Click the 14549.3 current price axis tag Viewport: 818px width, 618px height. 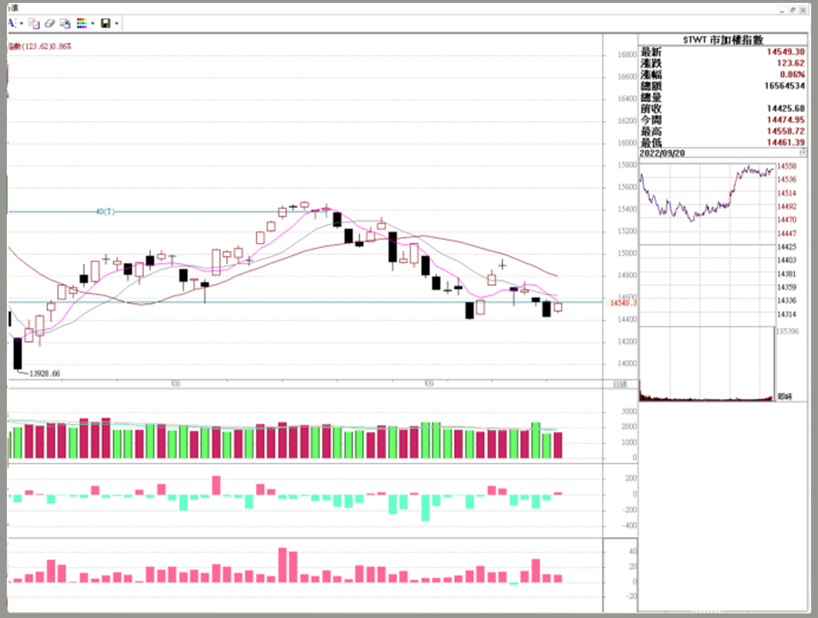point(623,303)
